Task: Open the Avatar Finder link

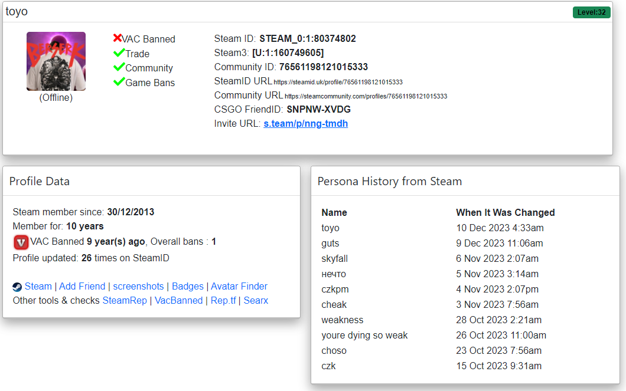Action: click(x=239, y=287)
